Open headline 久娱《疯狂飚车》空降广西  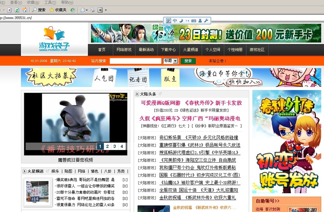point(190,119)
